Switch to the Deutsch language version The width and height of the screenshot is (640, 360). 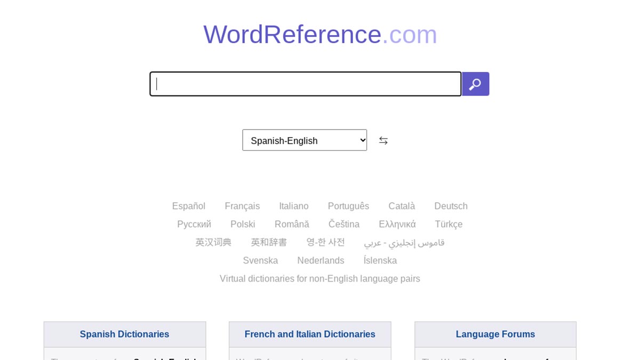click(x=451, y=206)
